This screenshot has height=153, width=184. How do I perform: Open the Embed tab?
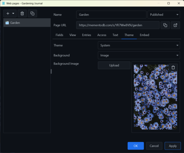point(144,35)
